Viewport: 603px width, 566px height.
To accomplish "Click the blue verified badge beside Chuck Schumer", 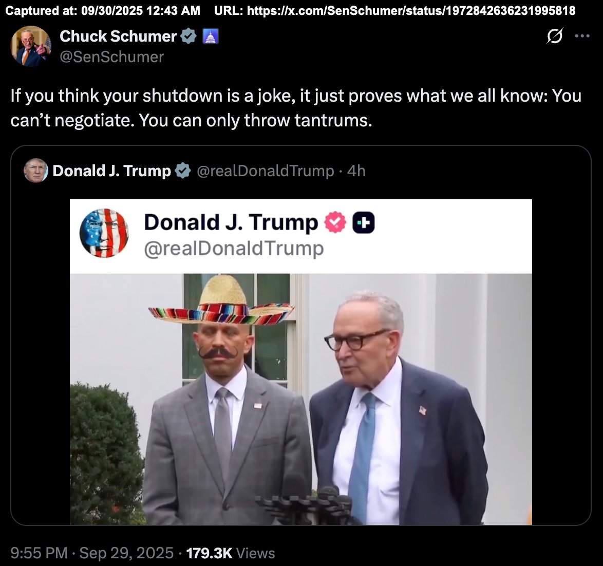I will coord(189,36).
